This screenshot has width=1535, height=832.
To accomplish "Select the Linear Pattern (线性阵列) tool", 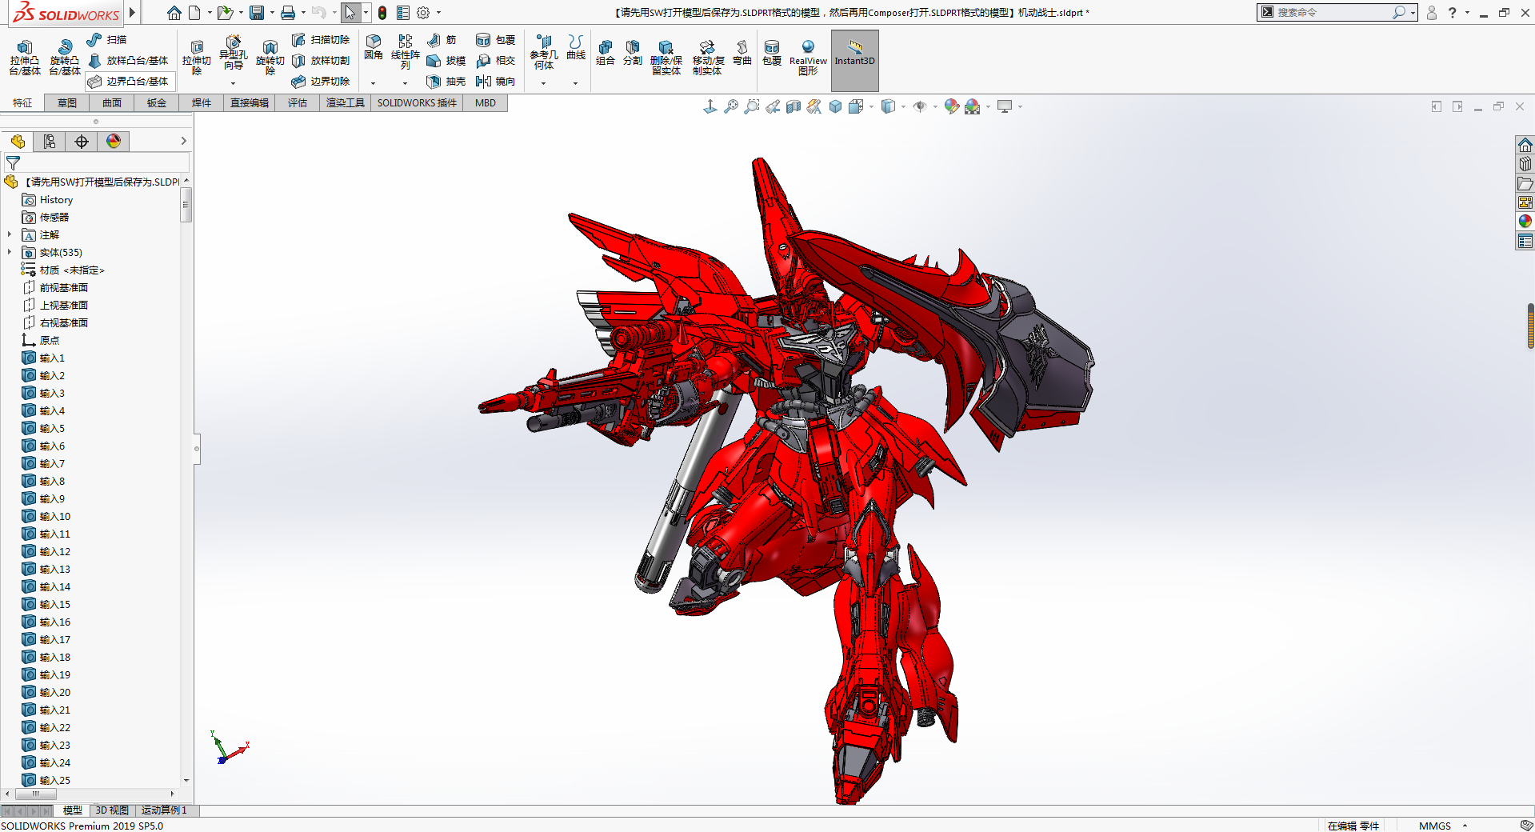I will (406, 52).
